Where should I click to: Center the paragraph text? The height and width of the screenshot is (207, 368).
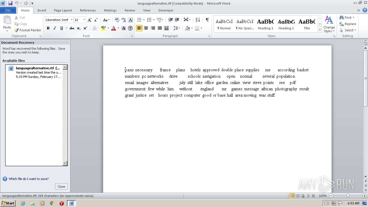pos(146,28)
